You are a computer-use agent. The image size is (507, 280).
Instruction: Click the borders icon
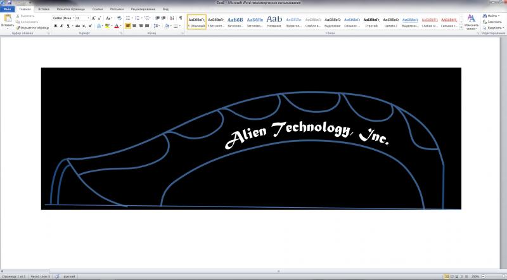click(176, 26)
